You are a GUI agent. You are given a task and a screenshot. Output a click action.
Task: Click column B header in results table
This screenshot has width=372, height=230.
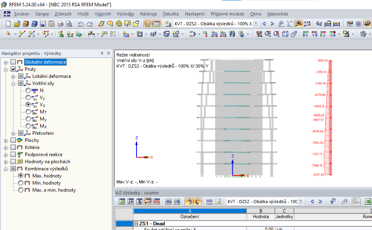click(261, 211)
